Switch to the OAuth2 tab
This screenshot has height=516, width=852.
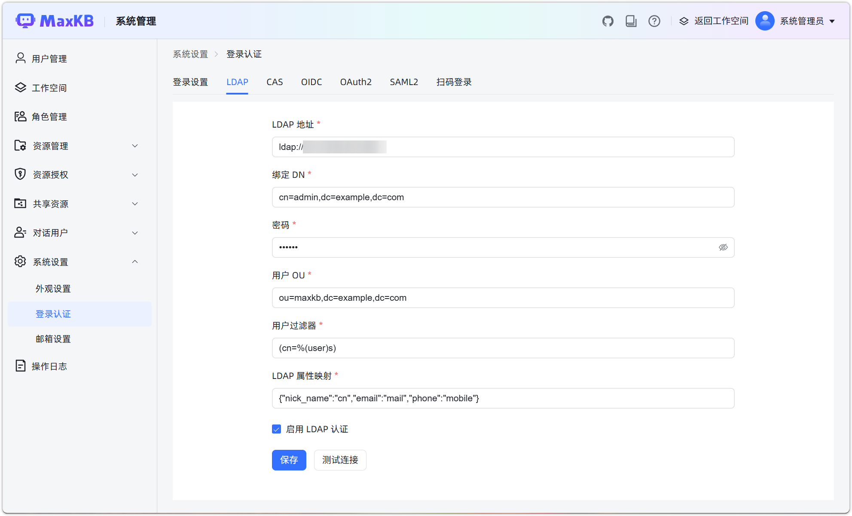[x=355, y=82]
